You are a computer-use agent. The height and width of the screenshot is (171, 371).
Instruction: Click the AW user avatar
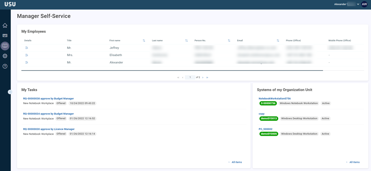364,4
